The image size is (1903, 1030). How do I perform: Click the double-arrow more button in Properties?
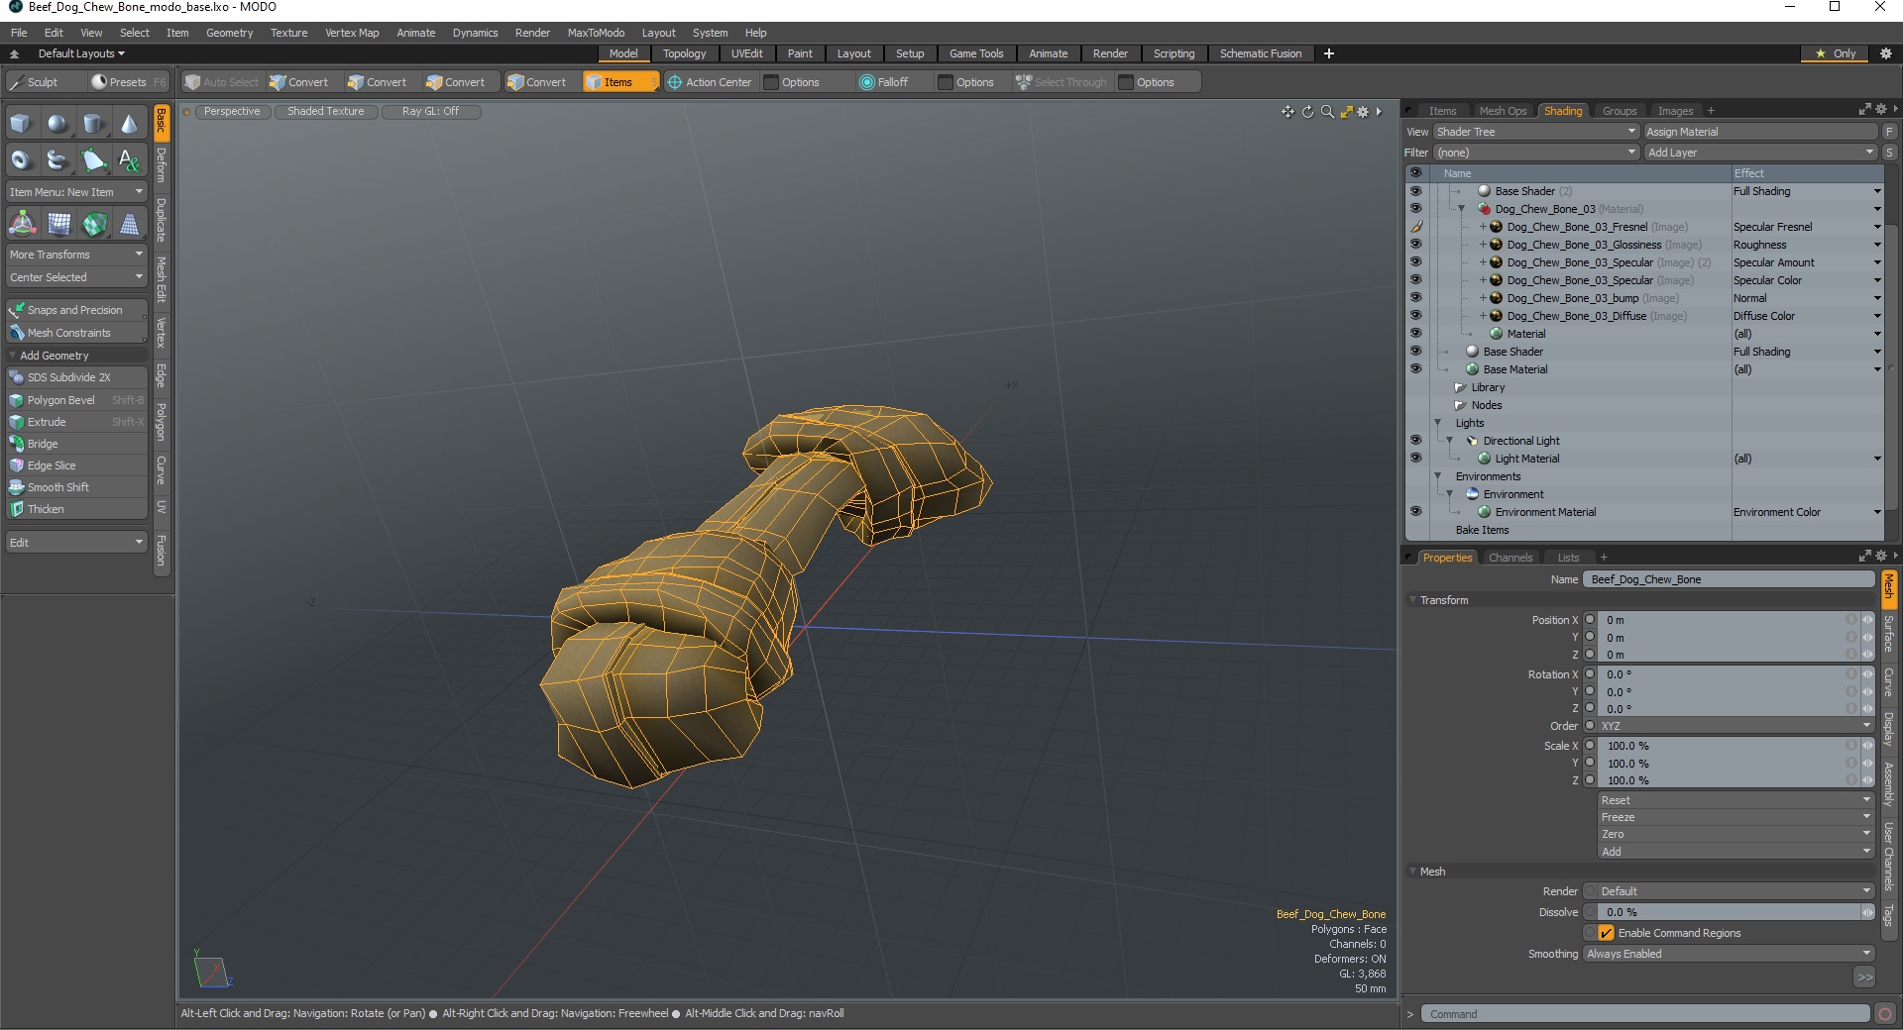1864,978
